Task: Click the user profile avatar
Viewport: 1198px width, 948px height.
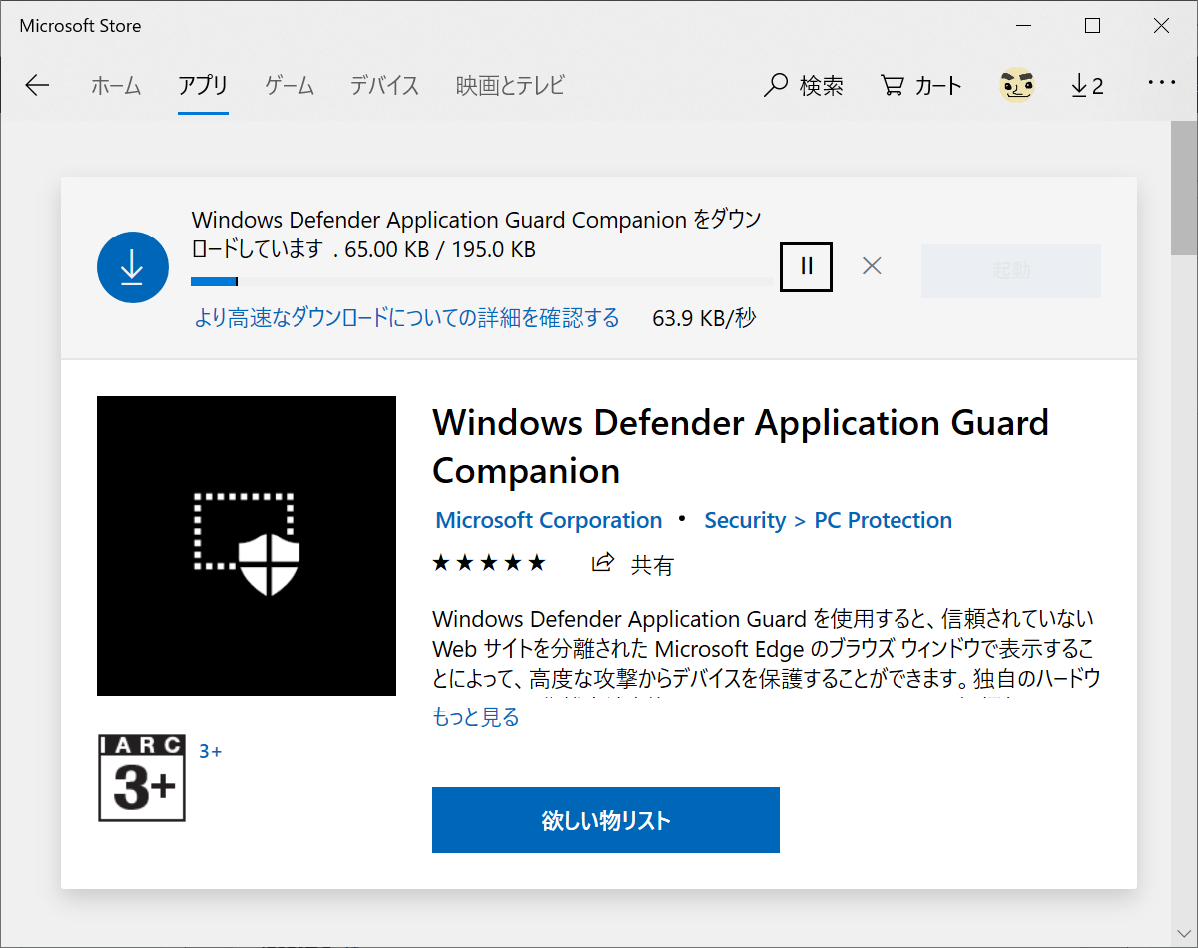Action: tap(1017, 85)
